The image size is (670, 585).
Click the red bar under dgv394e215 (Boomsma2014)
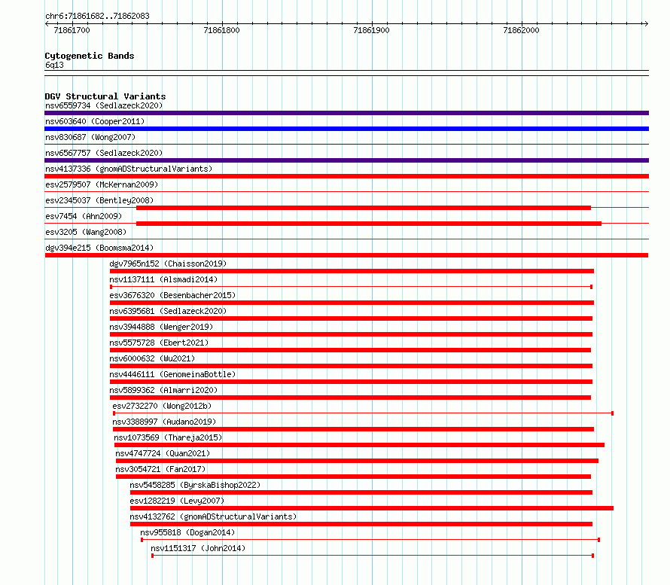tap(346, 255)
